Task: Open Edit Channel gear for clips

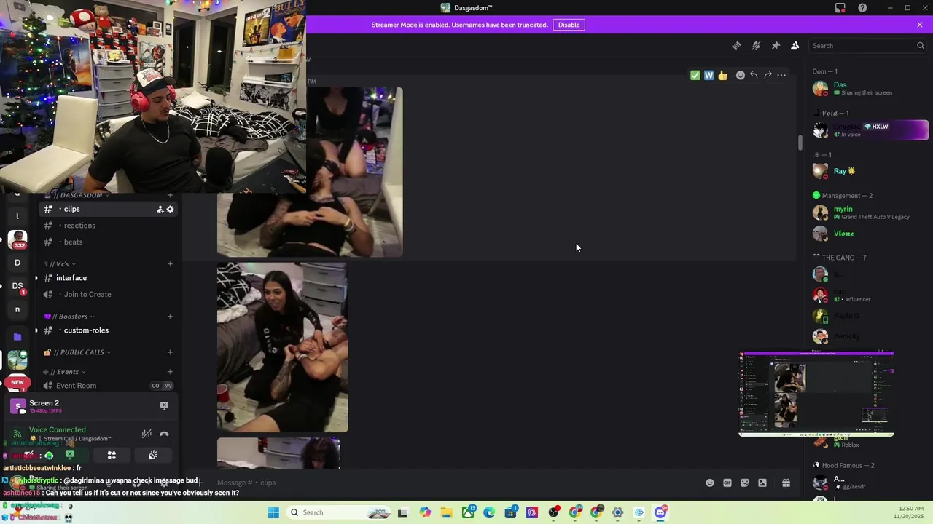Action: tap(171, 209)
